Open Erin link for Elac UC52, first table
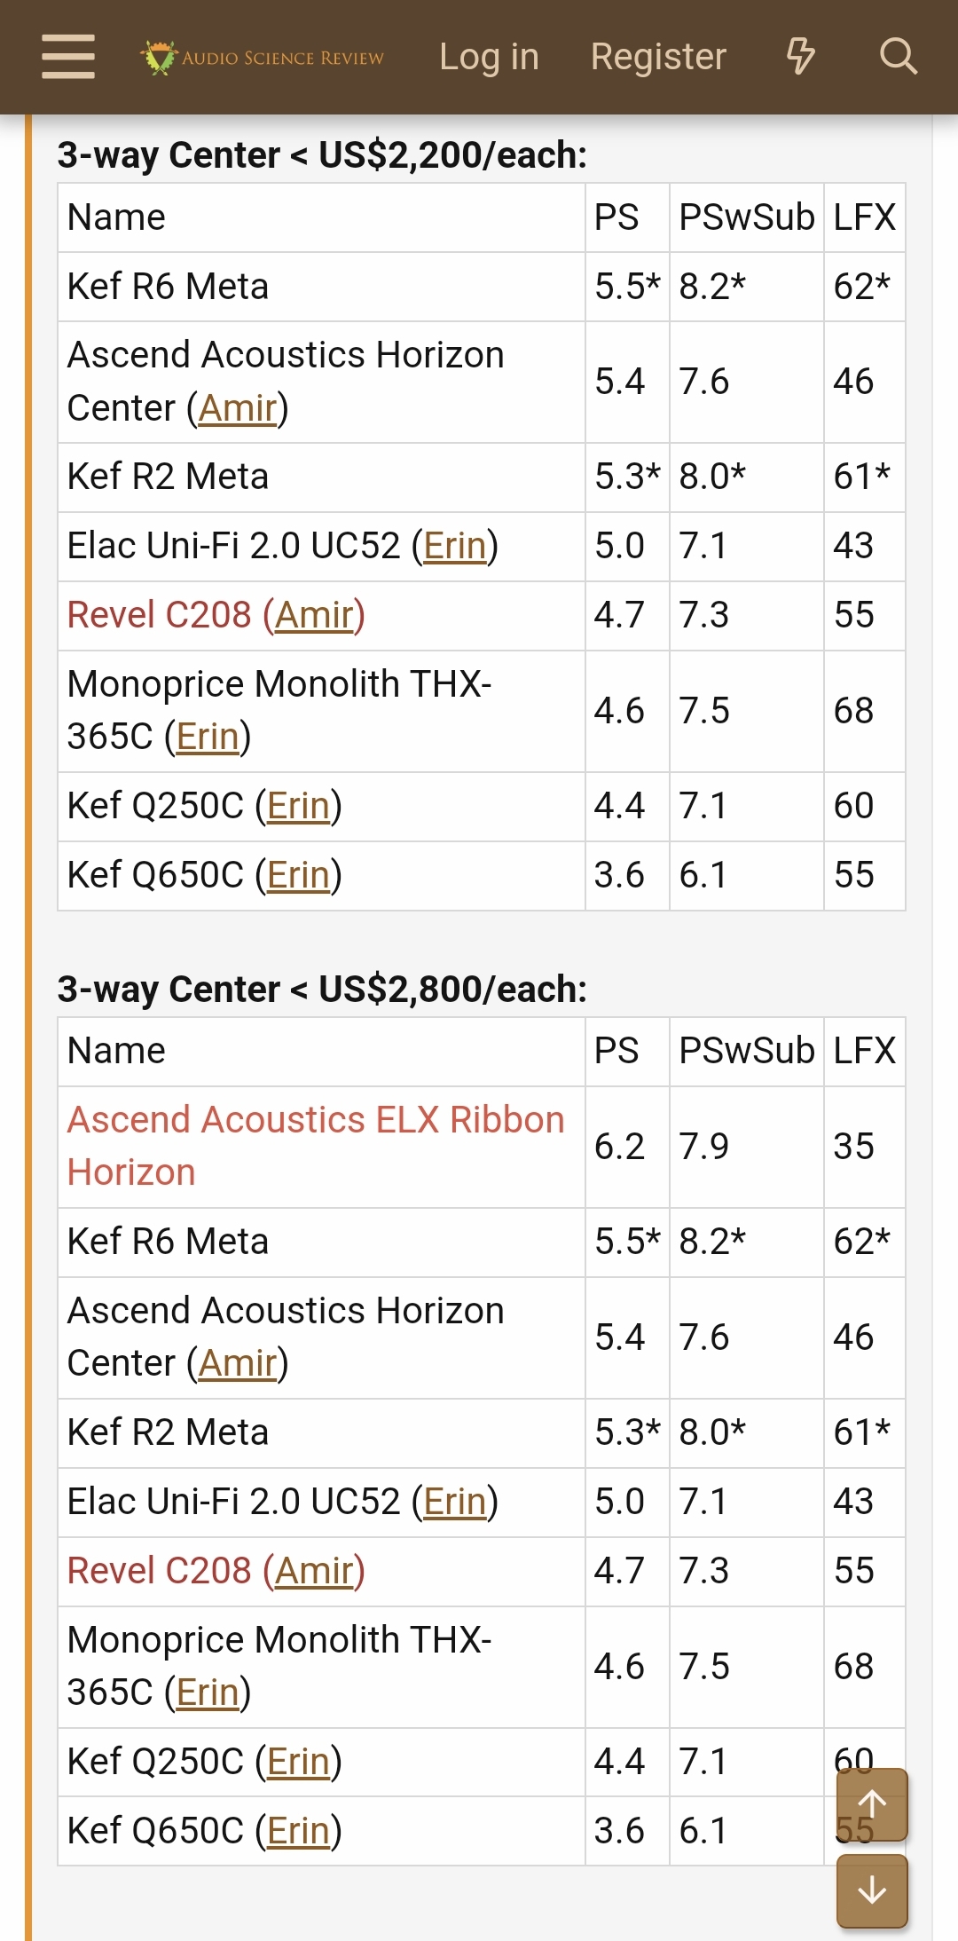The image size is (958, 1941). pyautogui.click(x=455, y=546)
